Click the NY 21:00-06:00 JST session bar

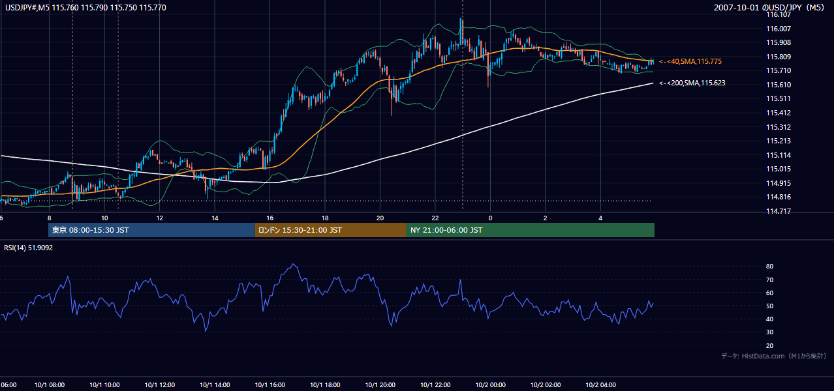(x=531, y=230)
